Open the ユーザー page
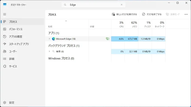 pos(23,51)
